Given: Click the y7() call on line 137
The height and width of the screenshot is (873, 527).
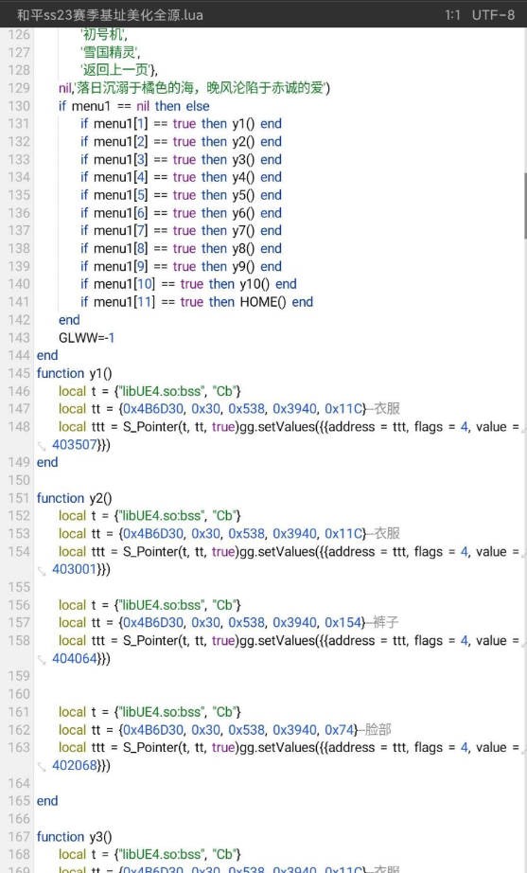Looking at the screenshot, I should point(243,230).
